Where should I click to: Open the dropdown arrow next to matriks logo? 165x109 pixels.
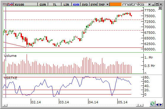[149, 4]
